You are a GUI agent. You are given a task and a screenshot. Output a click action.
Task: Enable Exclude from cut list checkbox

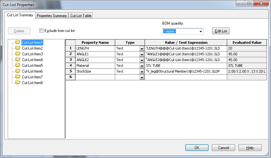click(41, 31)
